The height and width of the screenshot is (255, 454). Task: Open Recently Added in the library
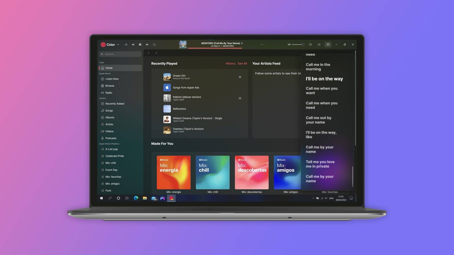click(114, 104)
